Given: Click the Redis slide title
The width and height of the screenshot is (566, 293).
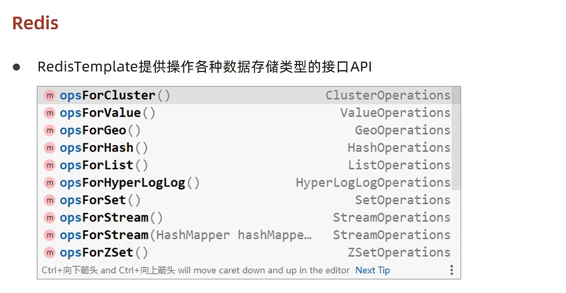Looking at the screenshot, I should click(35, 23).
